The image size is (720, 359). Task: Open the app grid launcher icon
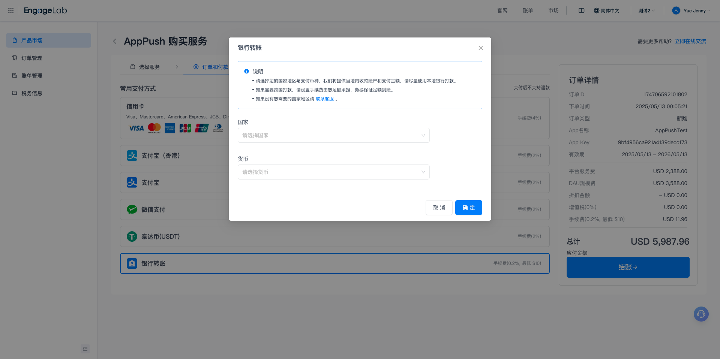(11, 10)
